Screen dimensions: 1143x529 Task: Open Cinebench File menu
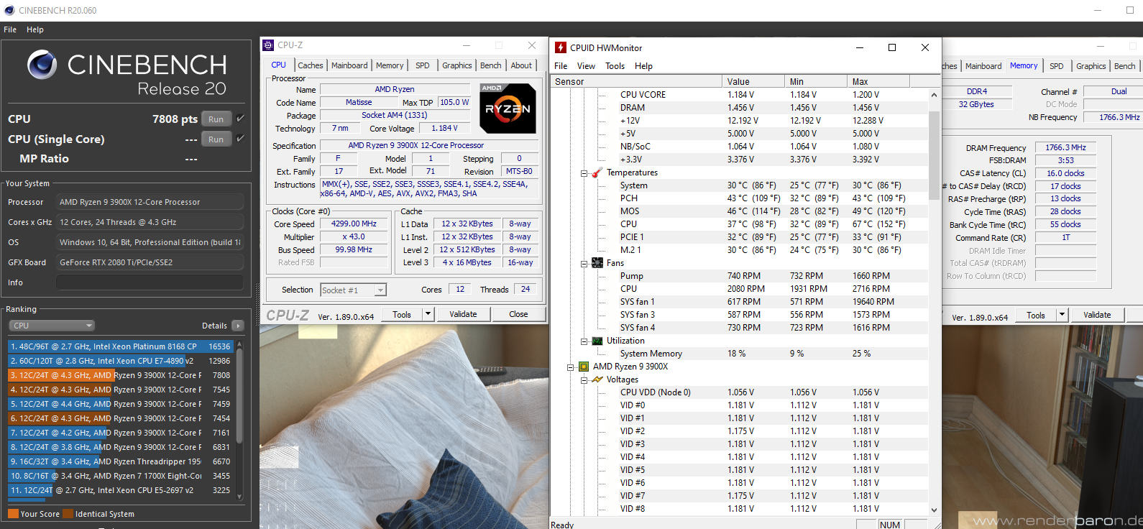[10, 29]
